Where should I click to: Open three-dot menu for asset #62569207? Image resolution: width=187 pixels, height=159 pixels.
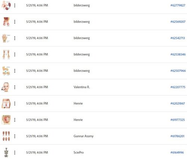point(15,22)
